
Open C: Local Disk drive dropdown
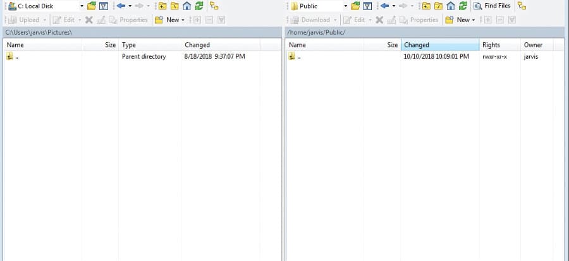[x=82, y=6]
